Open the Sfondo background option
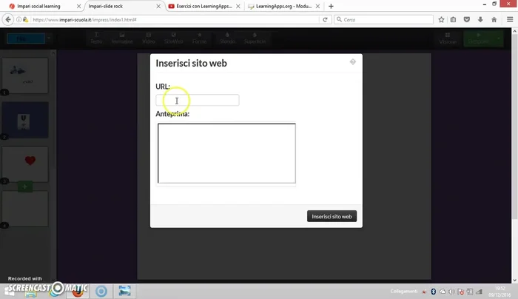 click(227, 38)
